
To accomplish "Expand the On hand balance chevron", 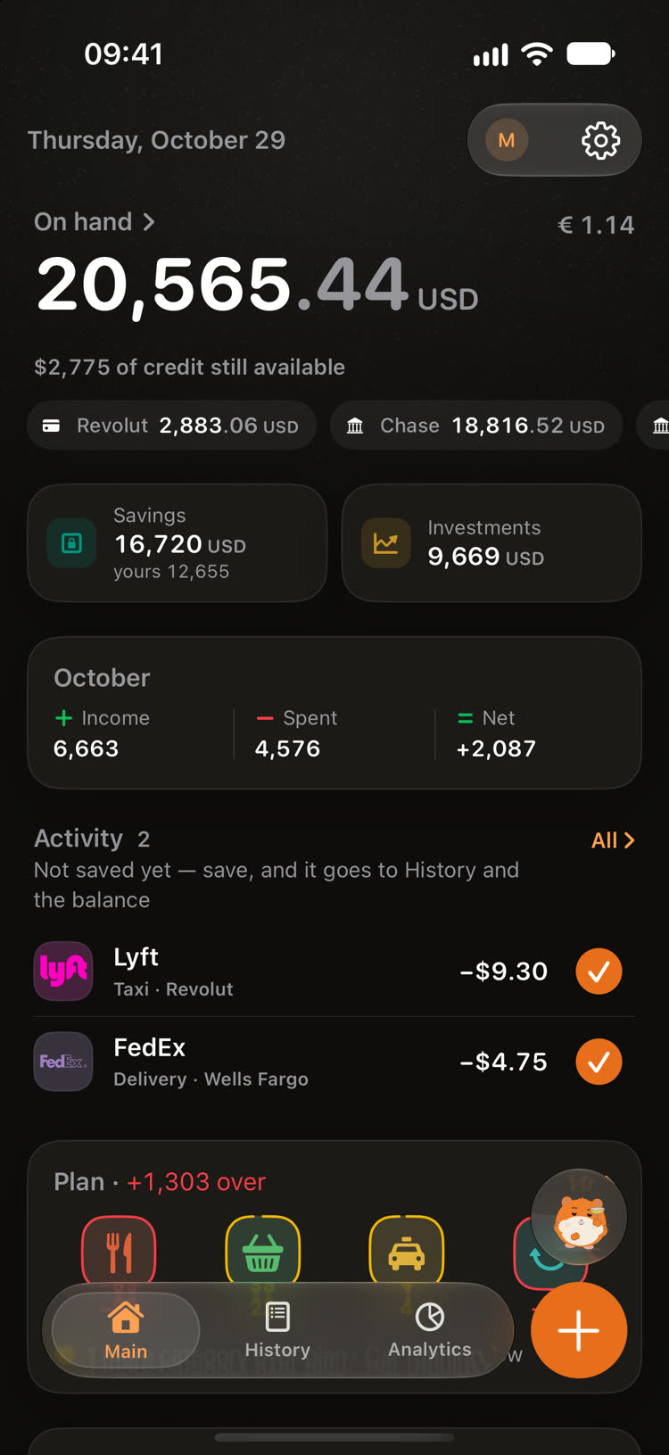I will pos(149,222).
